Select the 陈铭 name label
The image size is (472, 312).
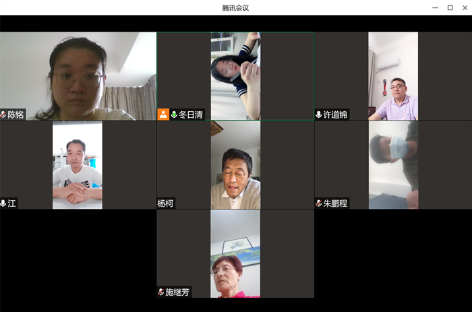16,115
